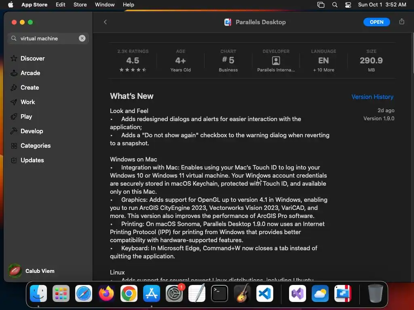Open Finder from the Dock
Image resolution: width=414 pixels, height=310 pixels.
click(x=38, y=293)
